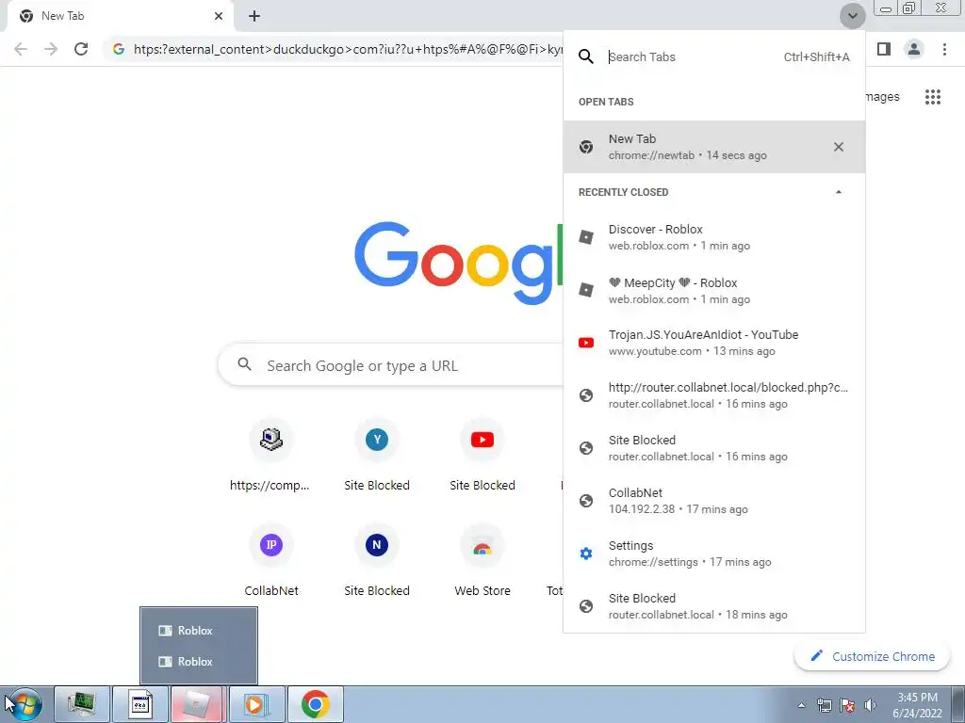
Task: Click the Roblox favicon beside Discover - Roblox
Action: (586, 237)
